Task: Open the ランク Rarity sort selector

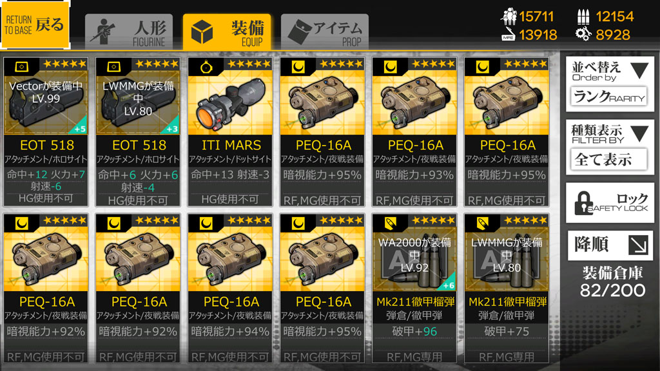Action: coord(609,97)
